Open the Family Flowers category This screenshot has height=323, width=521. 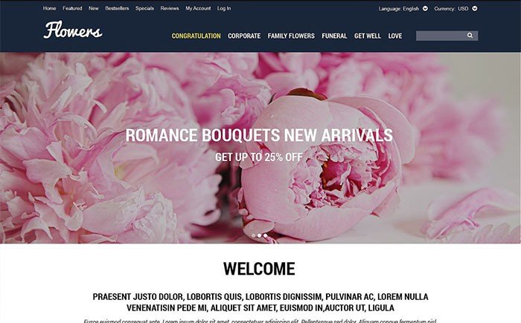point(291,36)
